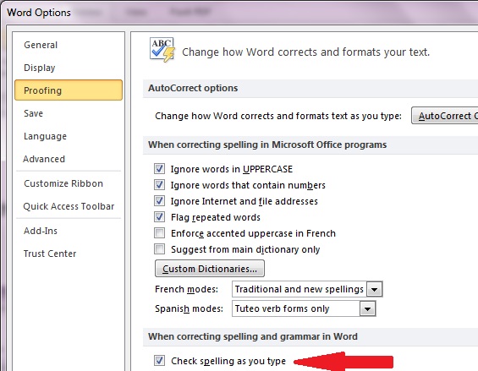Open Quick Access Toolbar settings
This screenshot has height=371, width=478.
(x=69, y=206)
